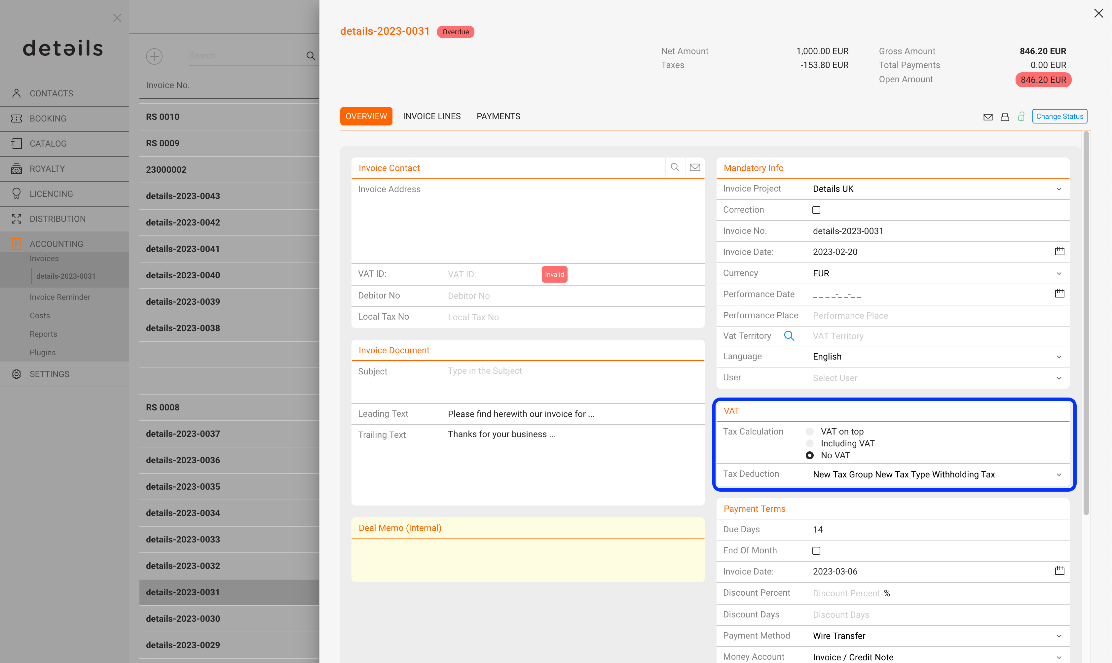
Task: Switch to the Payments tab
Action: coord(498,116)
